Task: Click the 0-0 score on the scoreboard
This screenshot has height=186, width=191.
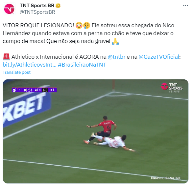Action: click(45, 90)
